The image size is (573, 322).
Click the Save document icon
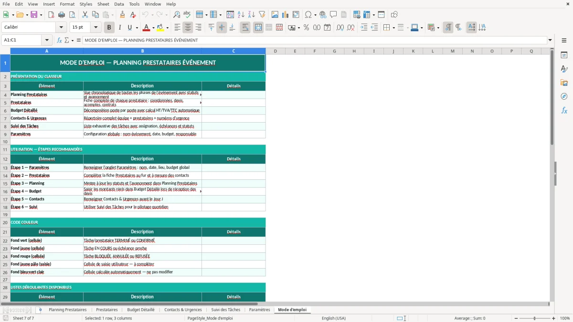tap(33, 15)
